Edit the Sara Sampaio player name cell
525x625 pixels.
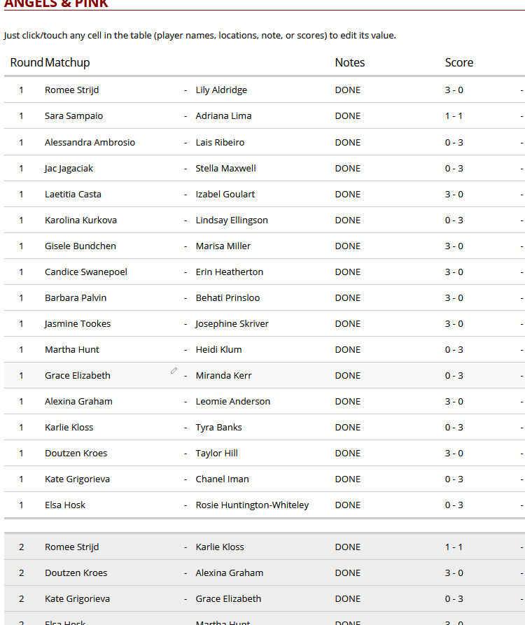coord(73,116)
